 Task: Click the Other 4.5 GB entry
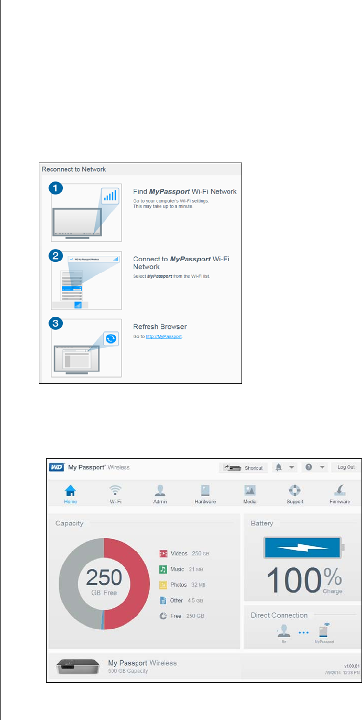pyautogui.click(x=181, y=600)
